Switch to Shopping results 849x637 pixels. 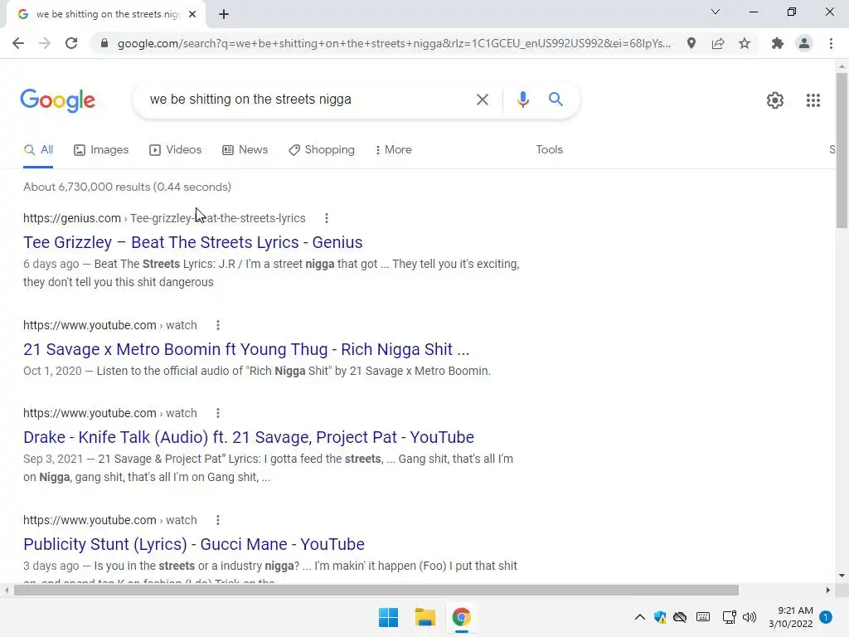[322, 150]
